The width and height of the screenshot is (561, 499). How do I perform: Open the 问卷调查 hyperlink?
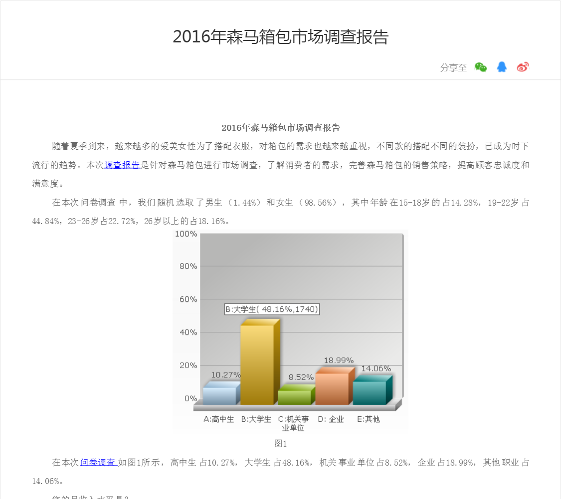pos(98,463)
